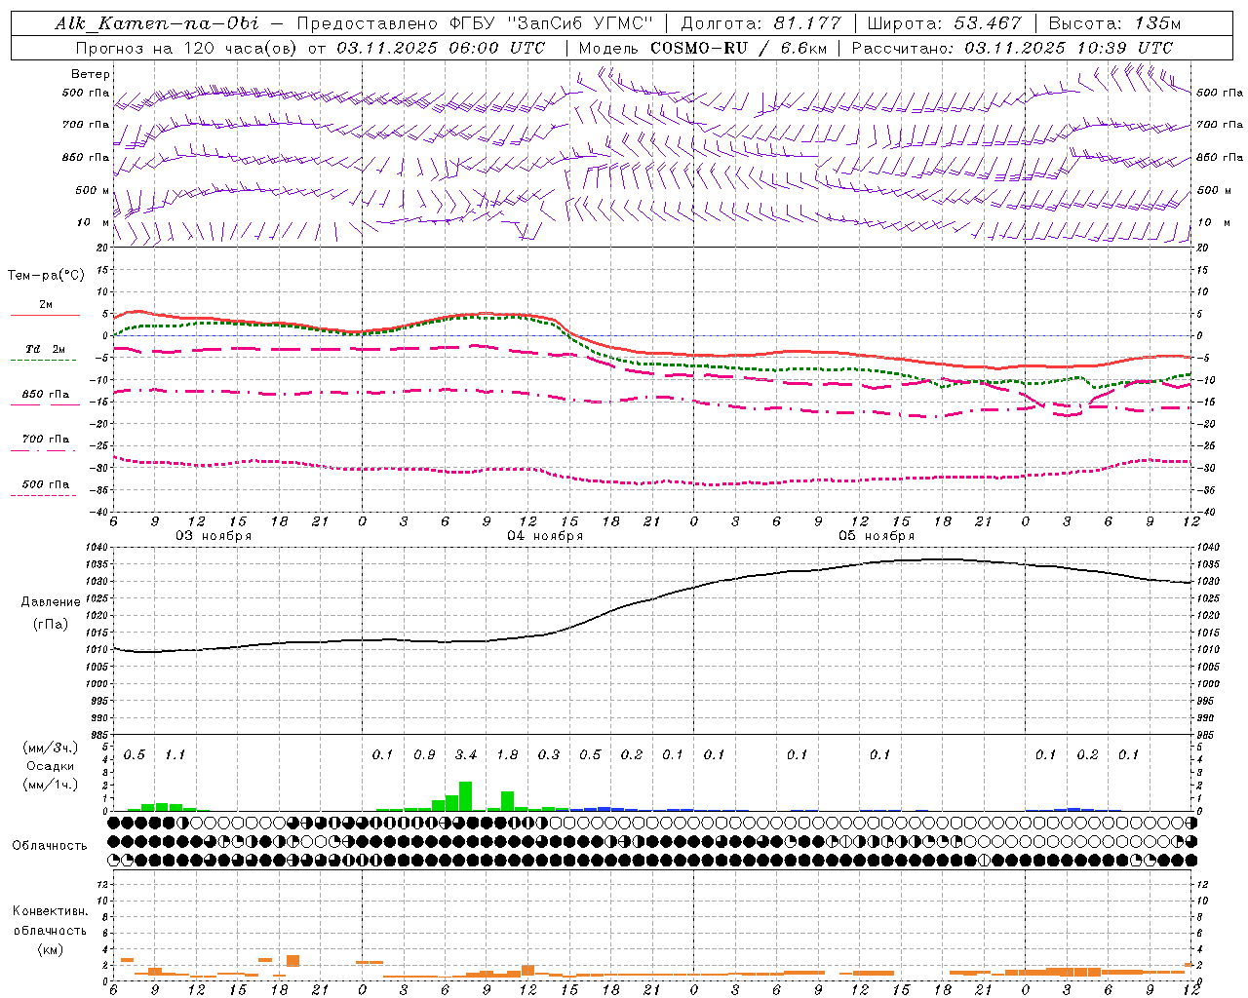Screen dimensions: 1248x998
Task: Click the 850 гПа temperature legend entry
Action: (x=46, y=395)
